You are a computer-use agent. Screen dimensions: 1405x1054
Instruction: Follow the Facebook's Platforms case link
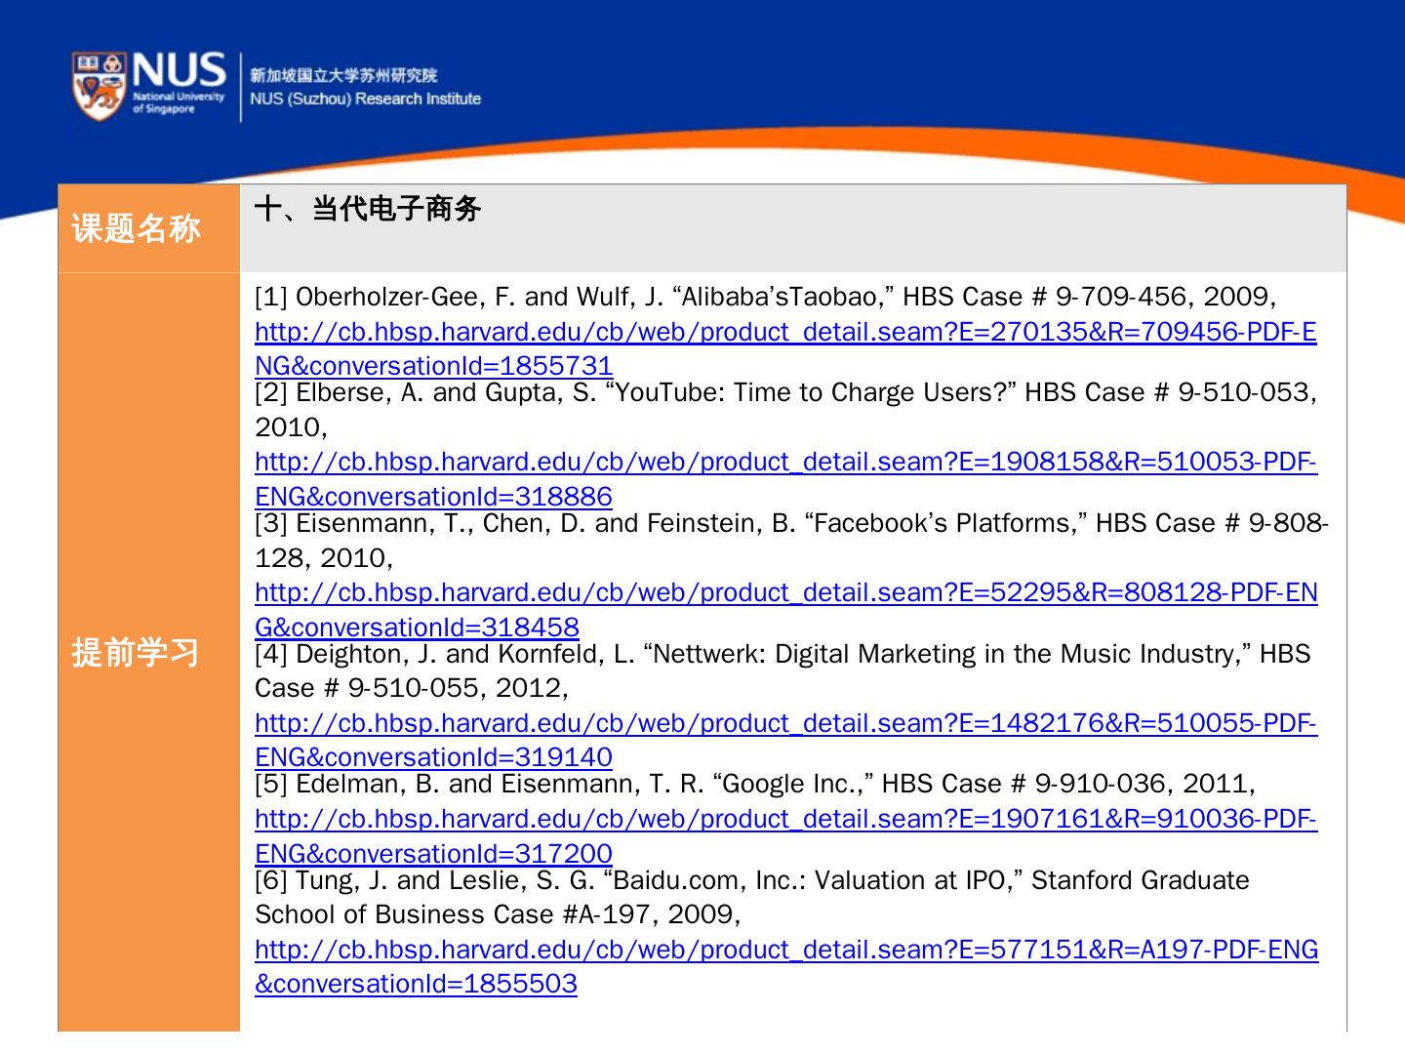(x=786, y=609)
